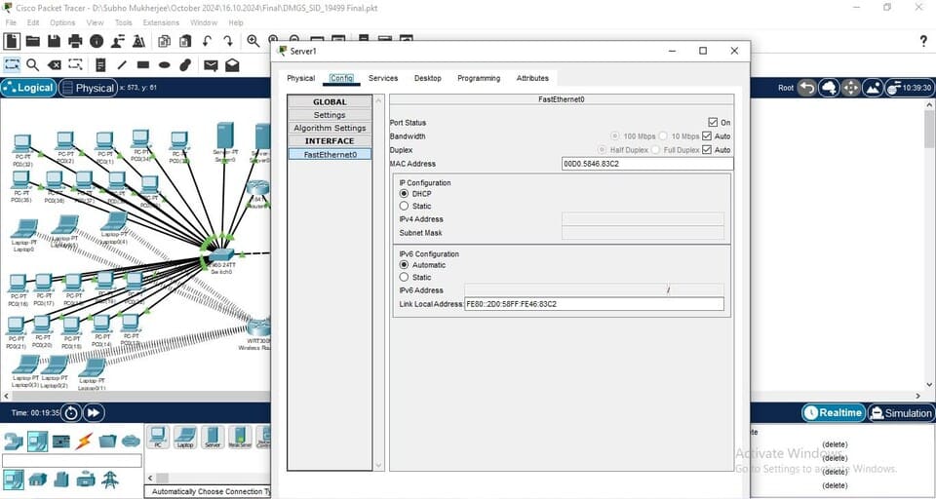This screenshot has width=936, height=499.
Task: Pick the Home subcategory icon
Action: tap(38, 480)
